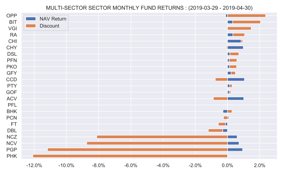The width and height of the screenshot is (282, 178).
Task: Click the PGP orange discount bar
Action: coord(137,149)
